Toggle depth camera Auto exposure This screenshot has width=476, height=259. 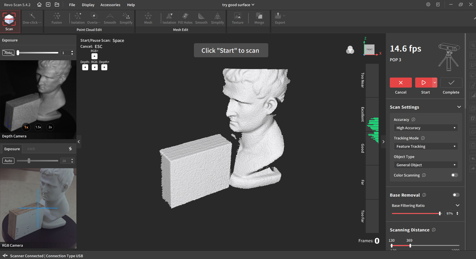[8, 53]
